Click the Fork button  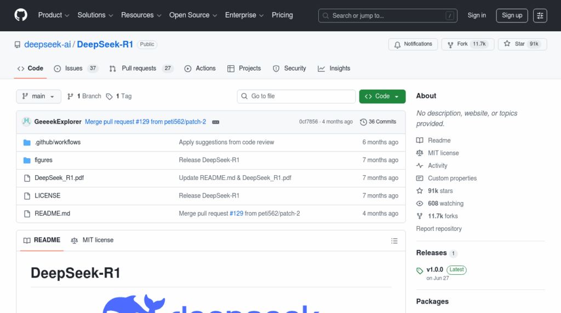(x=468, y=44)
